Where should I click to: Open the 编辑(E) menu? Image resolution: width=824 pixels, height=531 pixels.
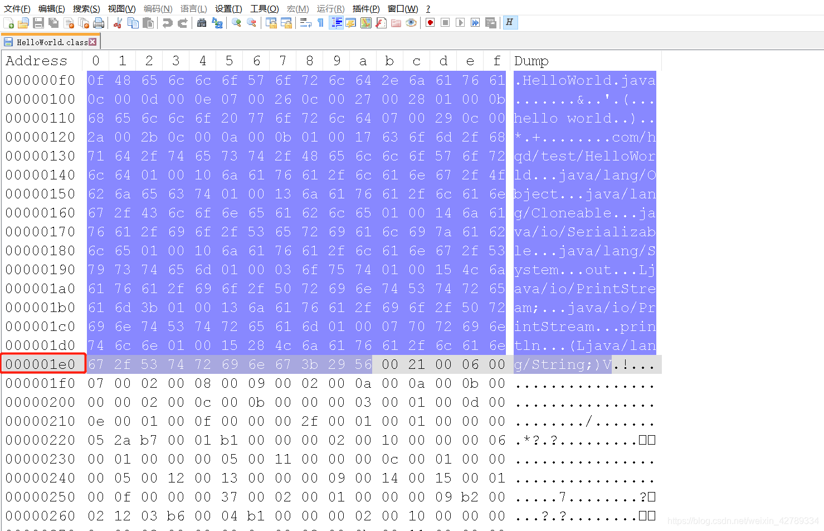pyautogui.click(x=52, y=8)
